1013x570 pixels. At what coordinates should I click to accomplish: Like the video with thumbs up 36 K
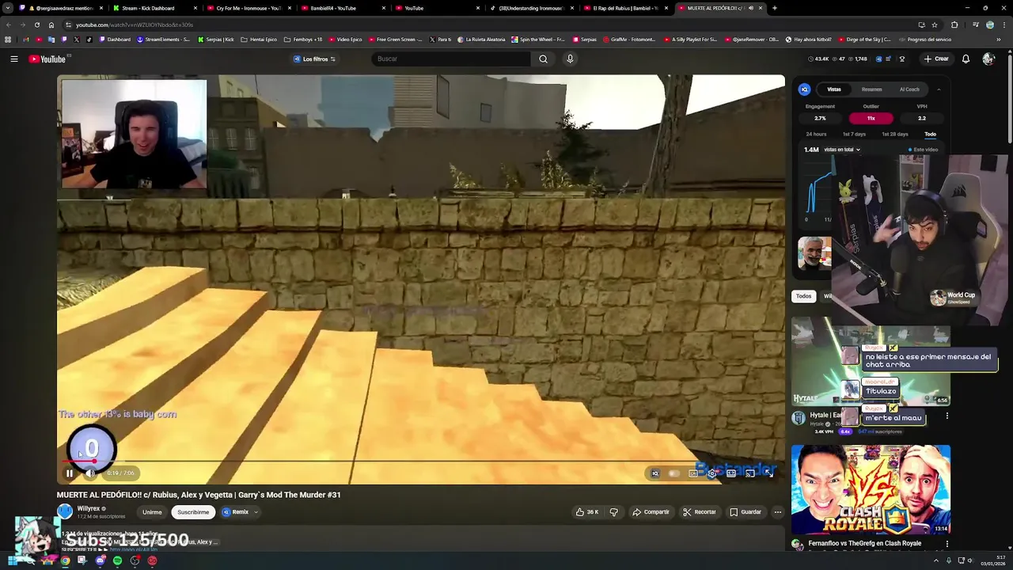pyautogui.click(x=586, y=512)
